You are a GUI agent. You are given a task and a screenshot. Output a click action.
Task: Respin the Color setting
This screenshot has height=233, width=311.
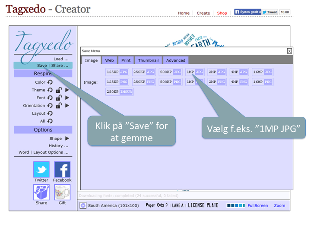[50, 82]
